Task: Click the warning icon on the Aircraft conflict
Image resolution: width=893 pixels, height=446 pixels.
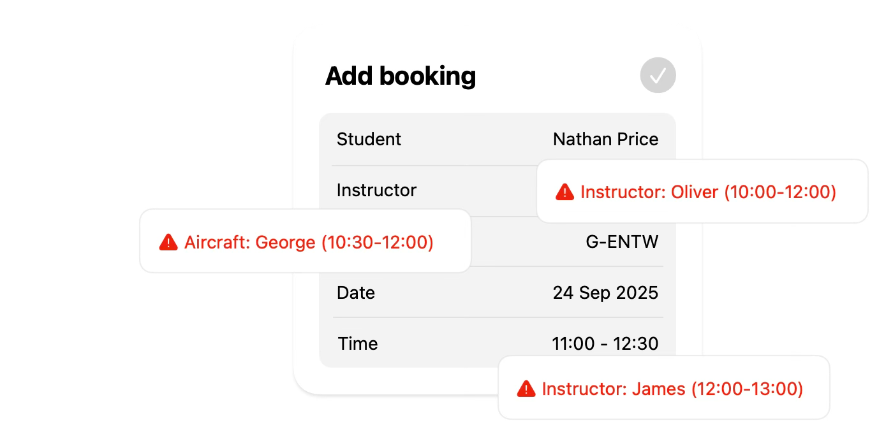Action: (x=168, y=241)
